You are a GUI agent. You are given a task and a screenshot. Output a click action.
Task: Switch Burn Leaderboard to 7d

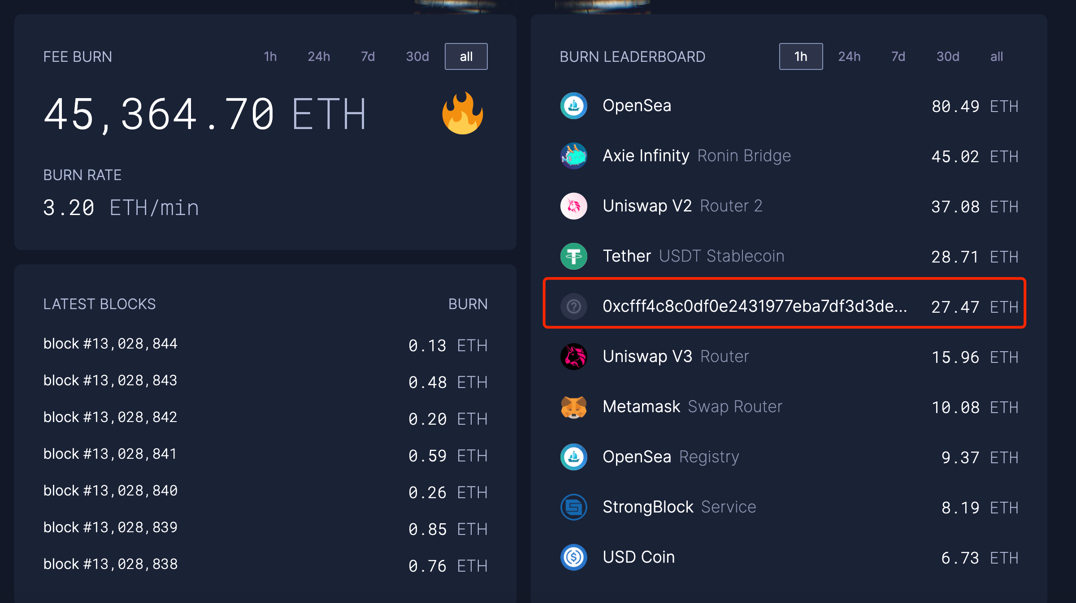[x=898, y=56]
